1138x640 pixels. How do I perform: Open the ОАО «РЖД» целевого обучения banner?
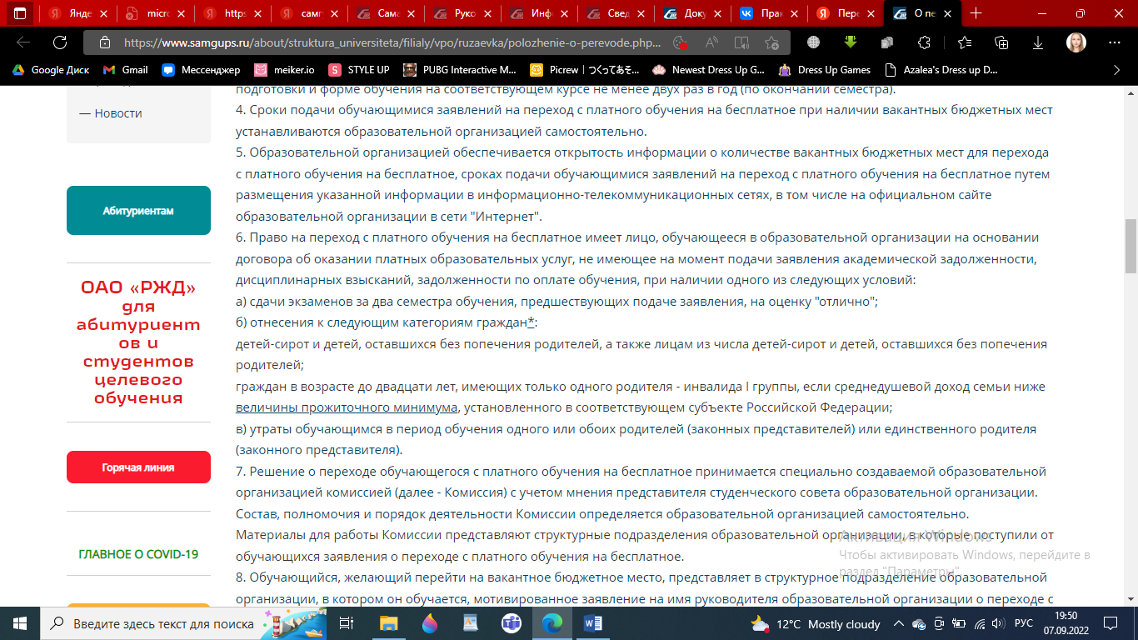tap(138, 342)
